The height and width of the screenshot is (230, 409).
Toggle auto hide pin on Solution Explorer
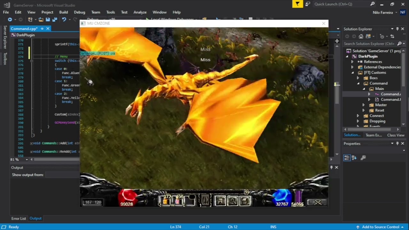click(397, 29)
